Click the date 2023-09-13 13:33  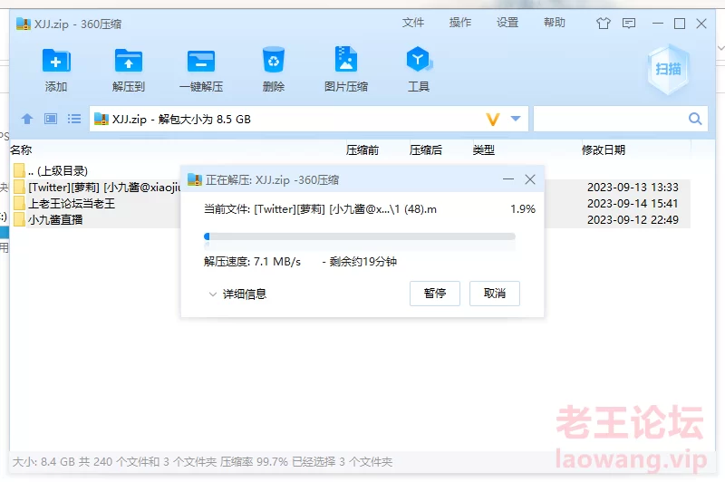(x=633, y=188)
